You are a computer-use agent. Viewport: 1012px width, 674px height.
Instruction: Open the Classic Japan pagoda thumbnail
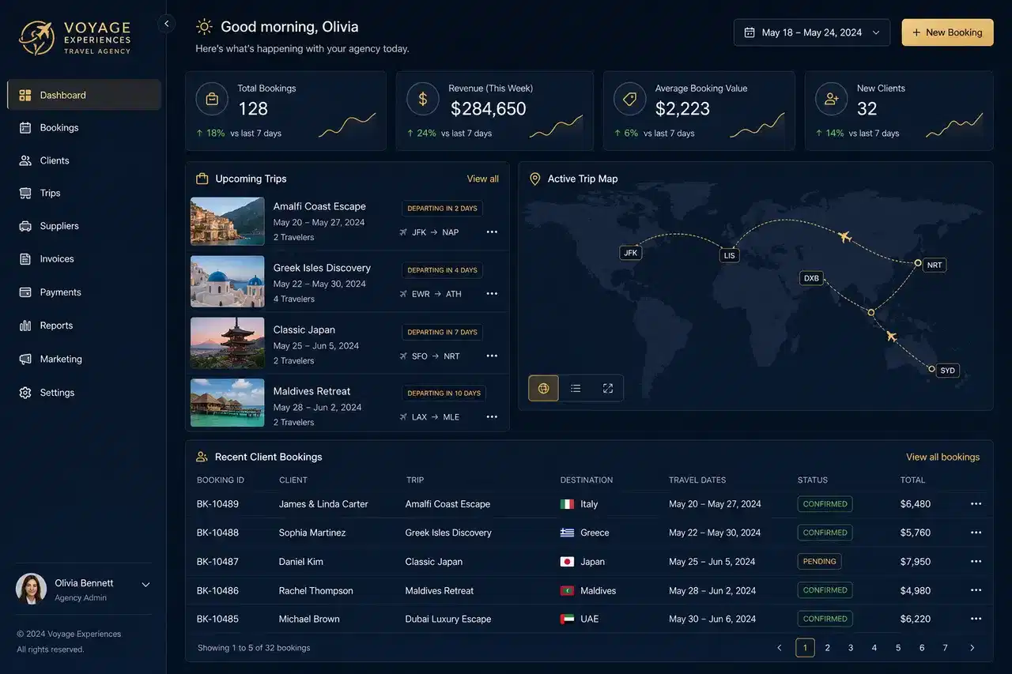point(228,343)
